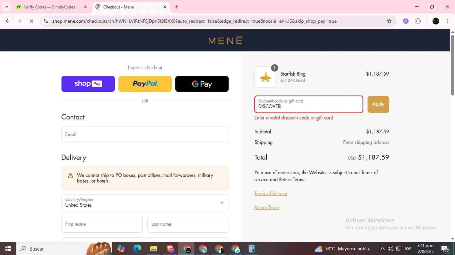Open the taskbar clock showing 3:41 p. m.
455x255 pixels.
pyautogui.click(x=426, y=249)
